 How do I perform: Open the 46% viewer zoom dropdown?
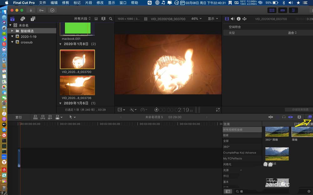tap(197, 19)
